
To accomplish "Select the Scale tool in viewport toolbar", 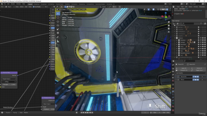I will [x=58, y=29].
